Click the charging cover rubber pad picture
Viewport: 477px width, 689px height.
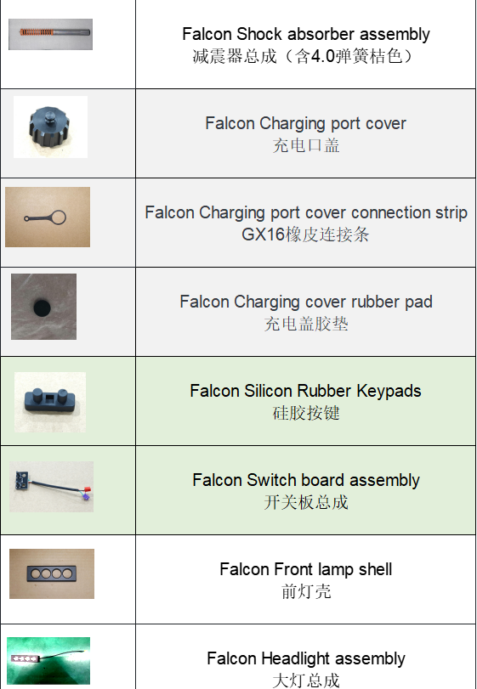44,307
